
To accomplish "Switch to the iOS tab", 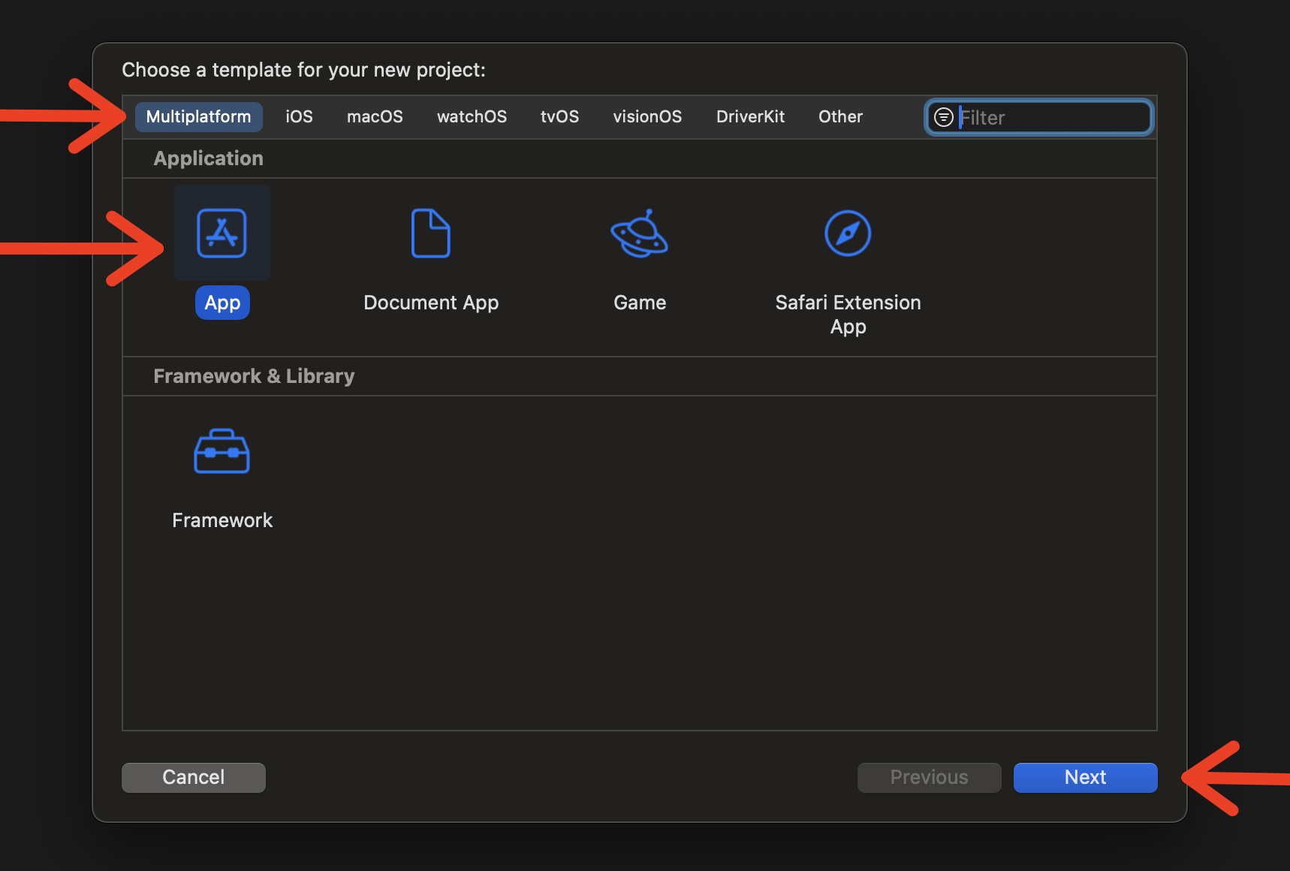I will coord(299,116).
